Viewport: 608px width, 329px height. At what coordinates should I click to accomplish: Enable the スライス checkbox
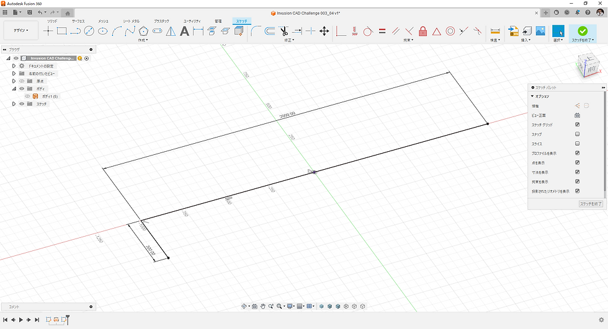578,144
